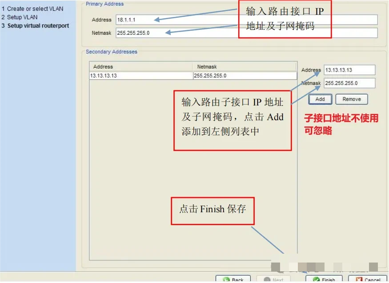Click the green Back arrow icon
This screenshot has height=283, width=389.
coord(226,280)
